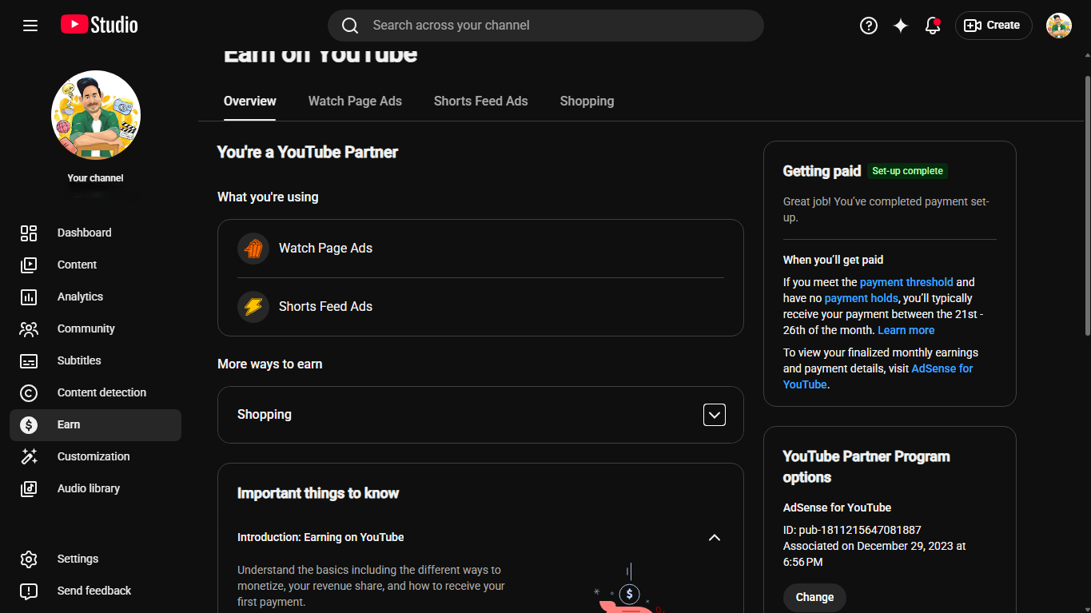Open the Help question mark icon
Image resolution: width=1091 pixels, height=613 pixels.
(869, 26)
